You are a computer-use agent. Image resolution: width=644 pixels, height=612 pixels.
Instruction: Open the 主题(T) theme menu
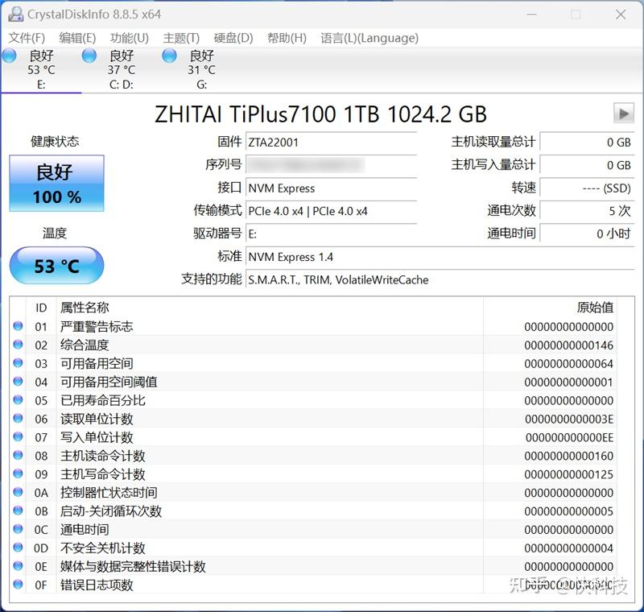181,38
